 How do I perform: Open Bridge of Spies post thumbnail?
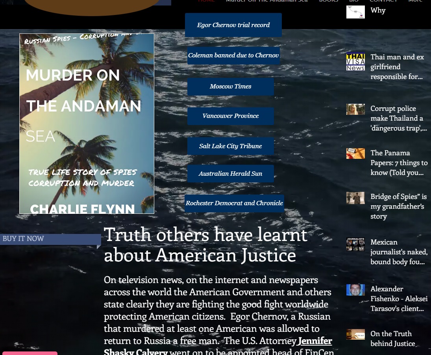click(355, 198)
